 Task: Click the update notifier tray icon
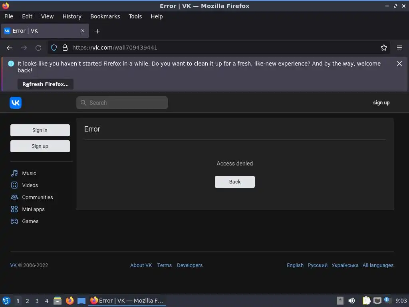(387, 300)
